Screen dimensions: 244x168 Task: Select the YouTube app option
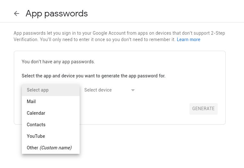pos(36,136)
